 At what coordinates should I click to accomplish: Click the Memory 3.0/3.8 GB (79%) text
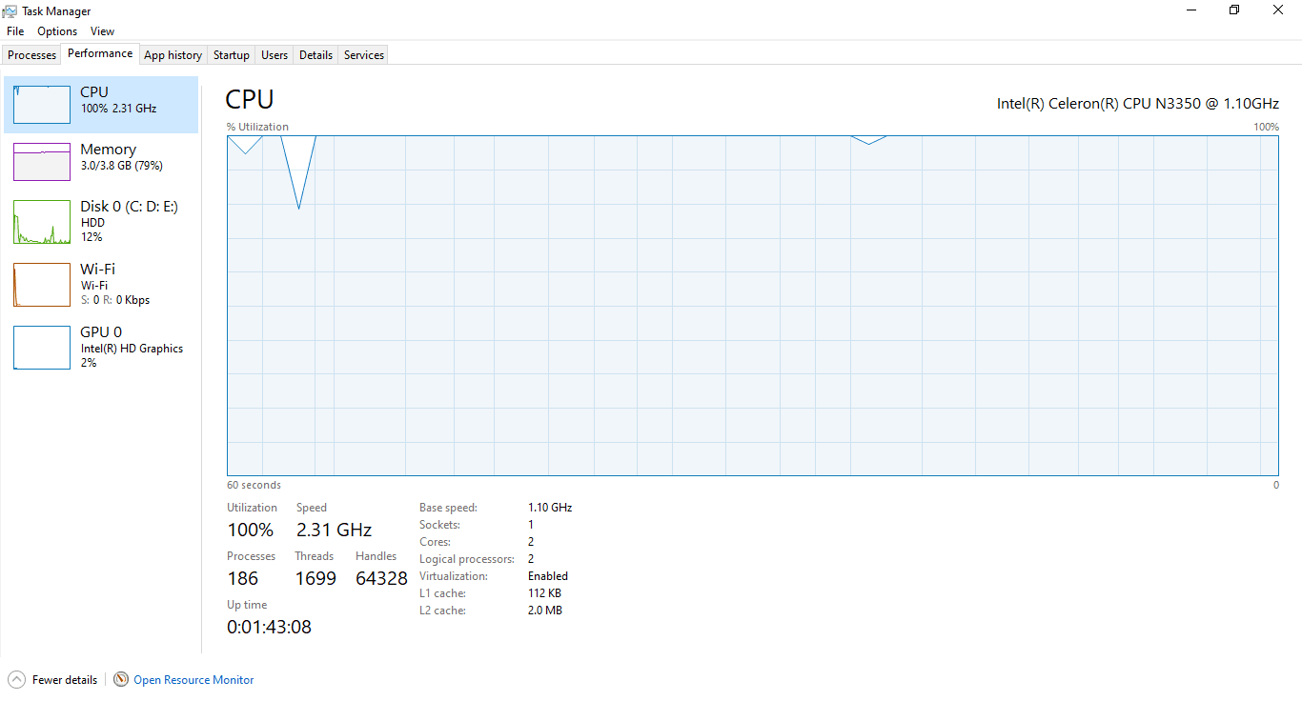[x=121, y=166]
